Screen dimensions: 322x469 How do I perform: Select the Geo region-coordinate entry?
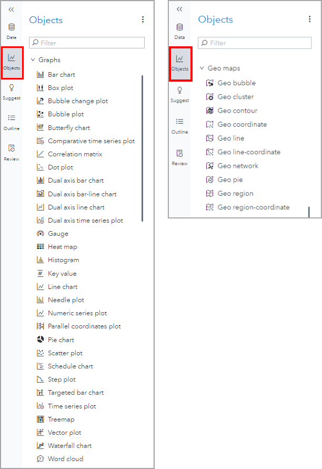[x=253, y=207]
